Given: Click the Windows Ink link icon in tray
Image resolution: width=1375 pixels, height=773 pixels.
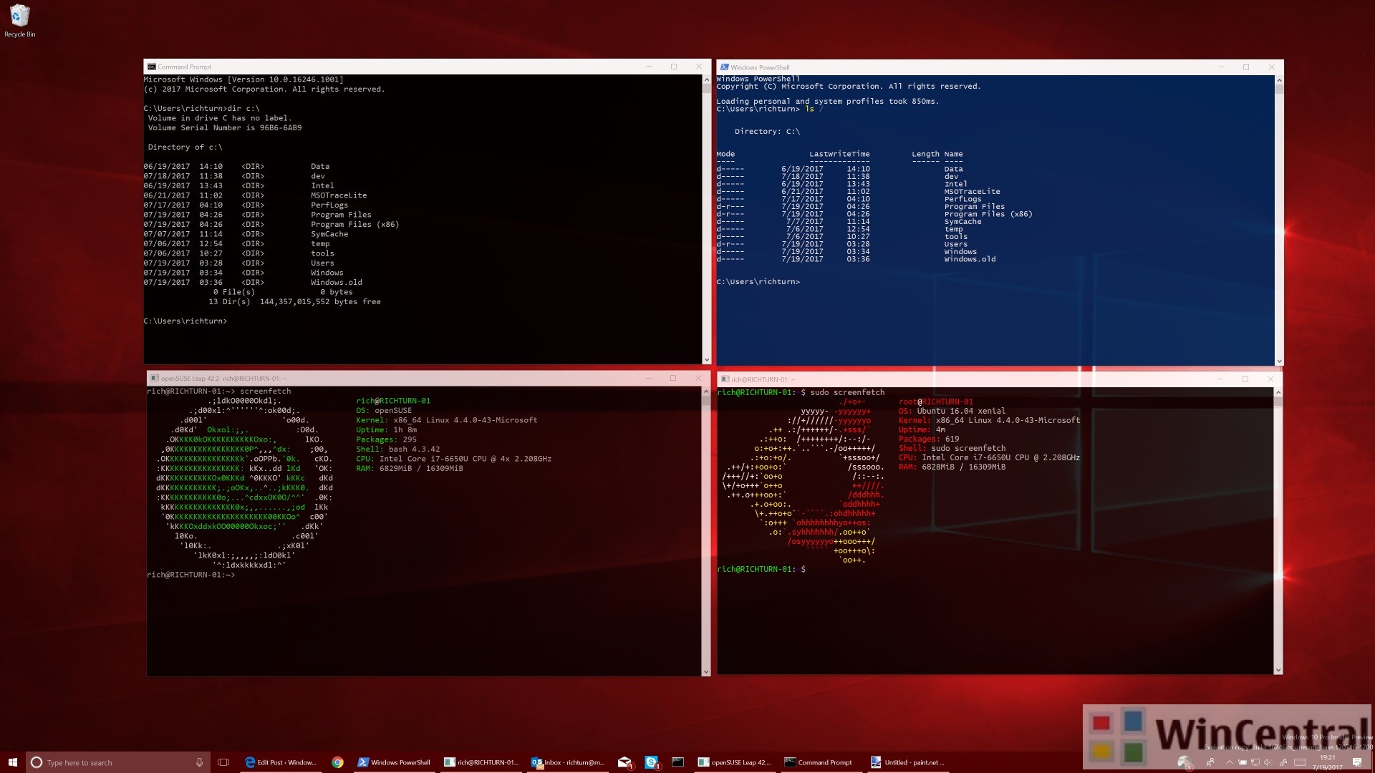Looking at the screenshot, I should pyautogui.click(x=1283, y=762).
